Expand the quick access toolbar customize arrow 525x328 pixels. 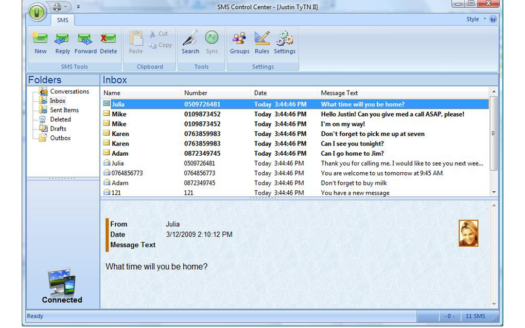click(78, 7)
